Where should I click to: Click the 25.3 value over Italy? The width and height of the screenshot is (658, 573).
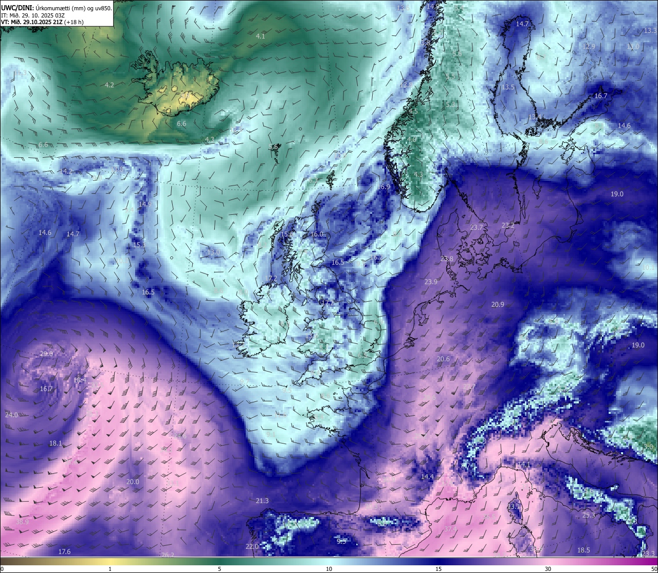tap(589, 515)
